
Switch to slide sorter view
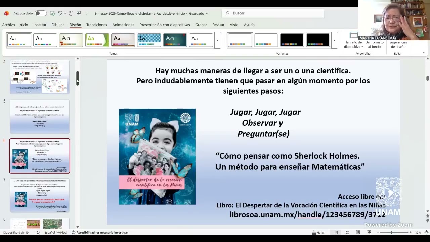347,232
